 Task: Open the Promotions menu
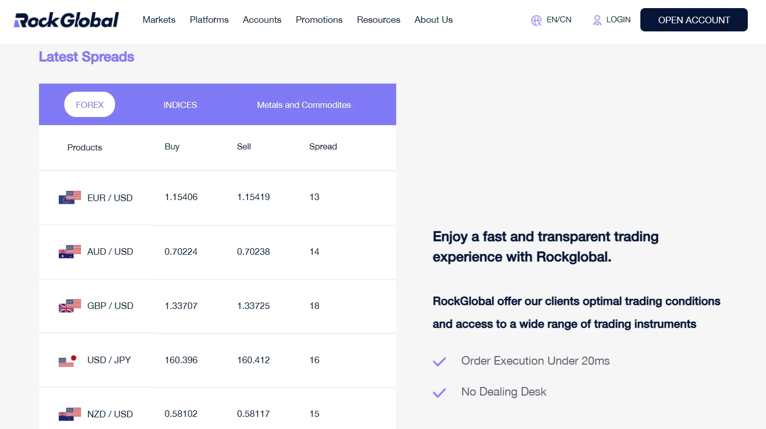tap(319, 20)
